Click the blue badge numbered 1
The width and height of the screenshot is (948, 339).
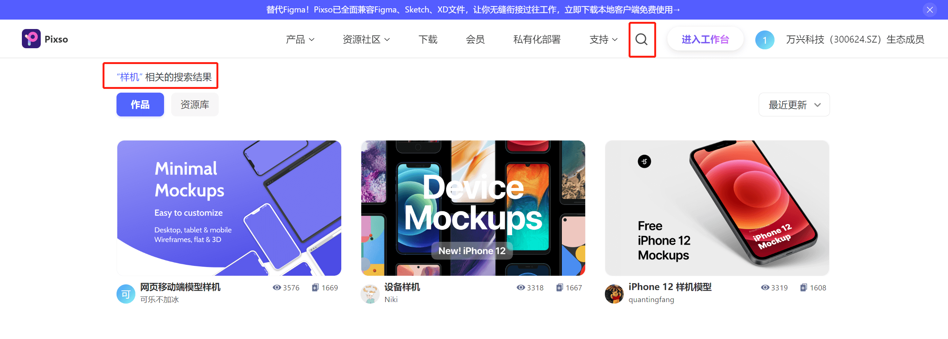(x=765, y=40)
